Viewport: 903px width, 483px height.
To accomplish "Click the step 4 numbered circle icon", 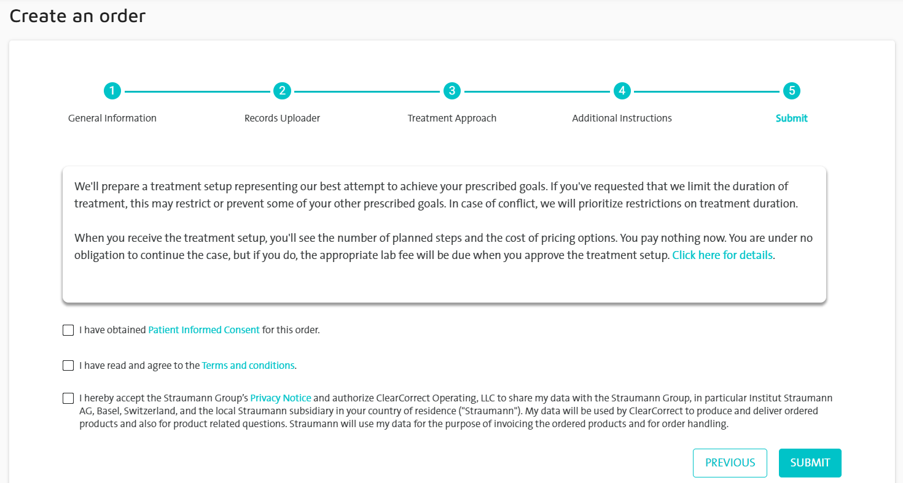I will (x=622, y=90).
